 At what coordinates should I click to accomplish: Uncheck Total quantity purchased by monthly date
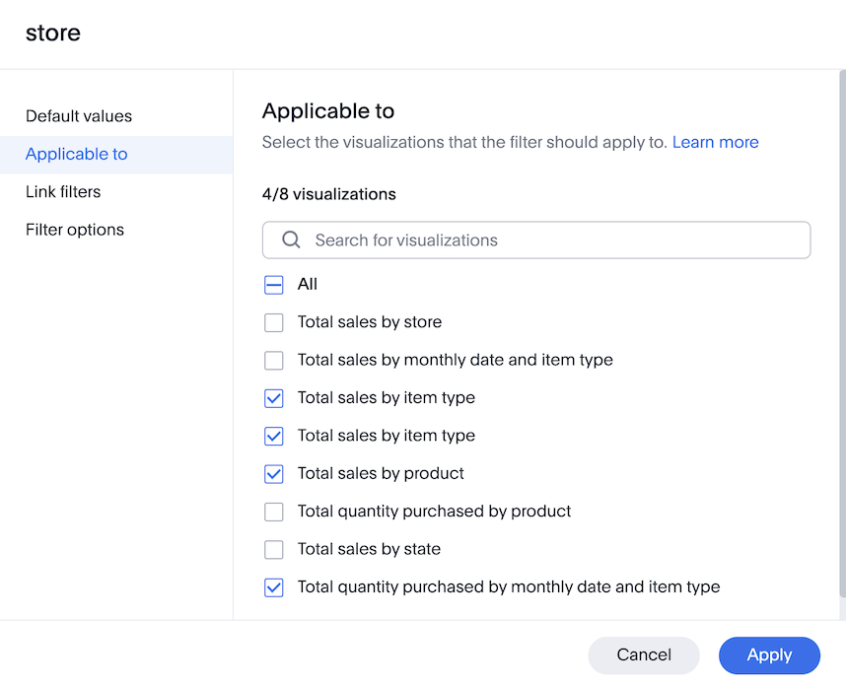tap(273, 587)
